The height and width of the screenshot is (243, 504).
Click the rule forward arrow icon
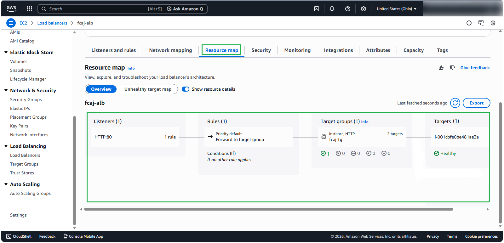click(210, 137)
